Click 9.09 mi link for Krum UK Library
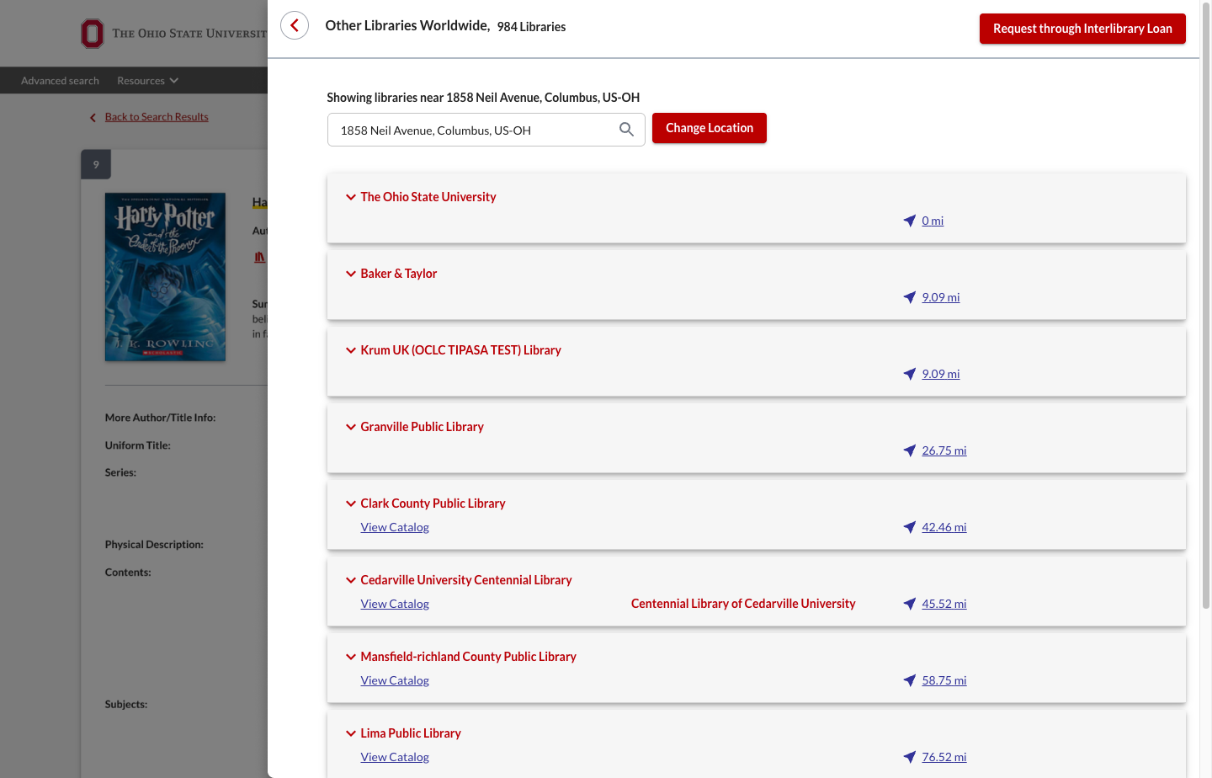Viewport: 1212px width, 778px height. (941, 374)
